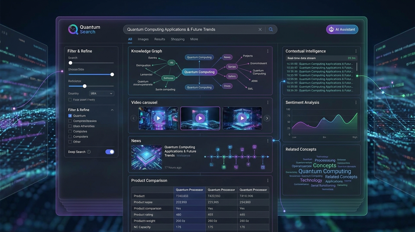This screenshot has height=232, width=415.
Task: Play the first video in the carousel
Action: pos(158,118)
